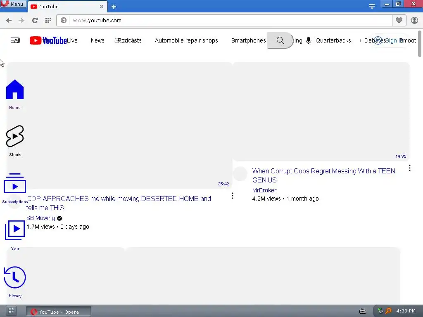Viewport: 423px width, 317px height.
Task: Open History in sidebar
Action: click(15, 282)
